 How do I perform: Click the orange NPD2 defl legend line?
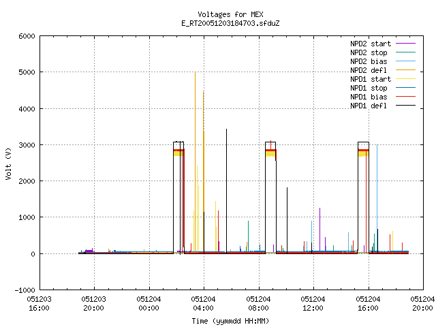pyautogui.click(x=406, y=70)
